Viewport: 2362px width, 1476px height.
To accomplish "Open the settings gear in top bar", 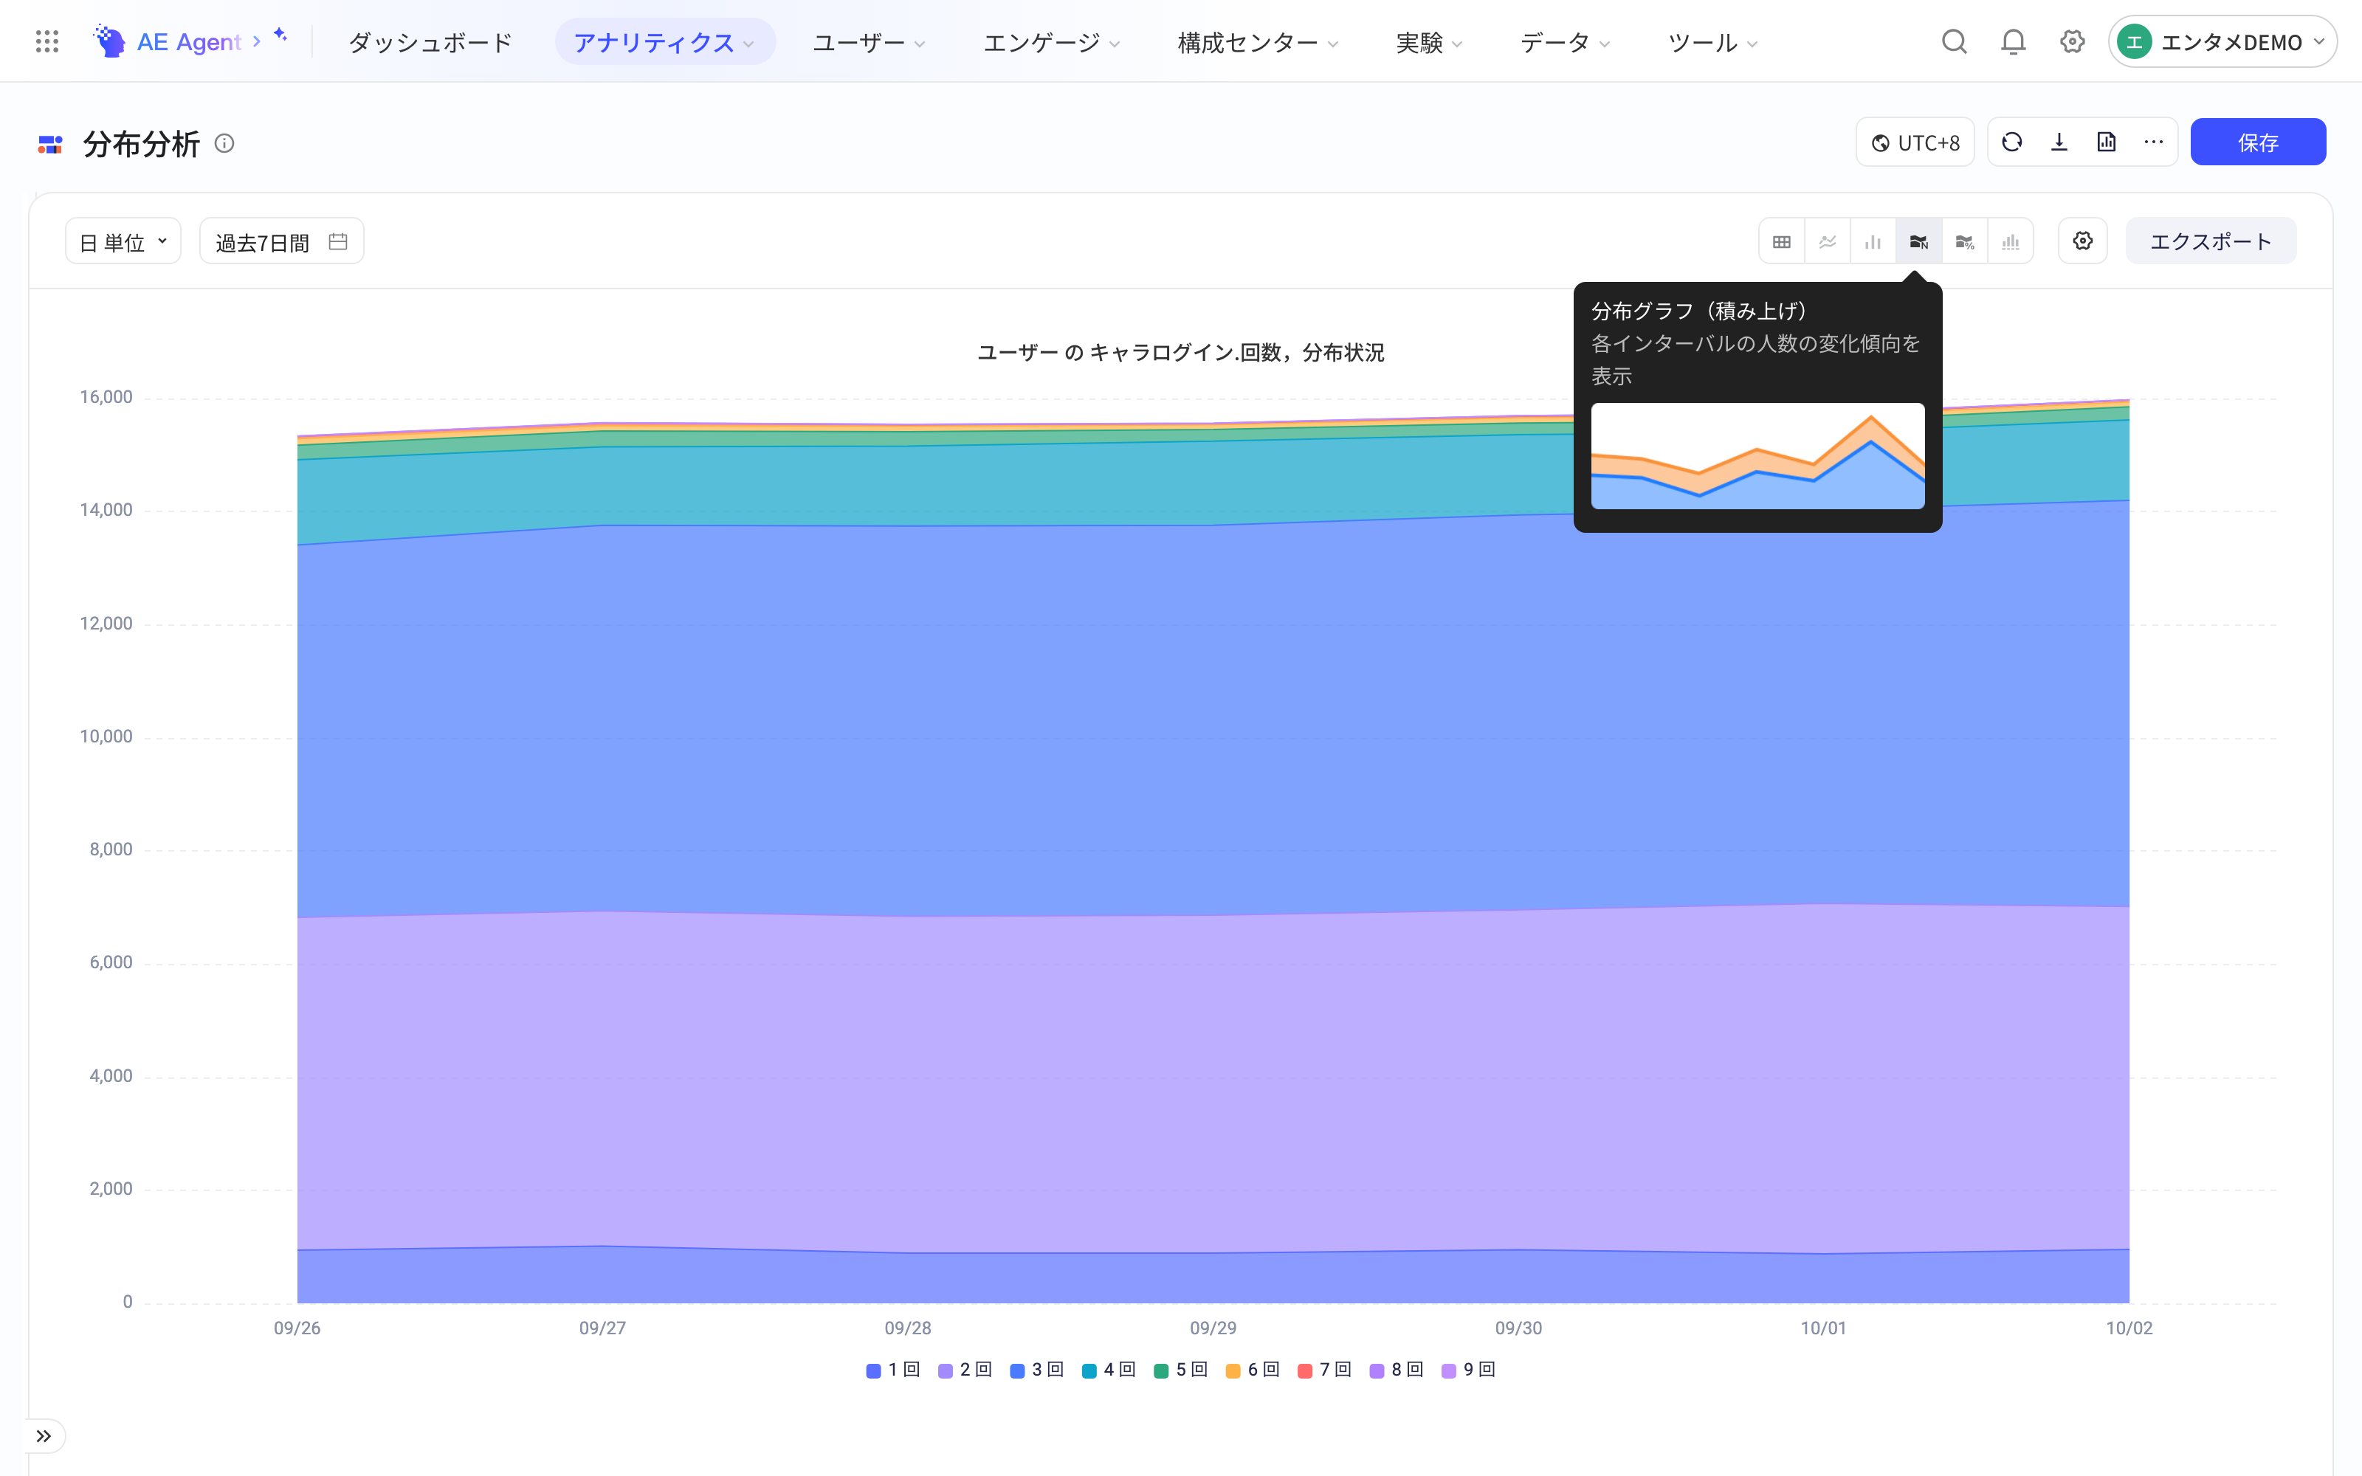I will [2072, 41].
